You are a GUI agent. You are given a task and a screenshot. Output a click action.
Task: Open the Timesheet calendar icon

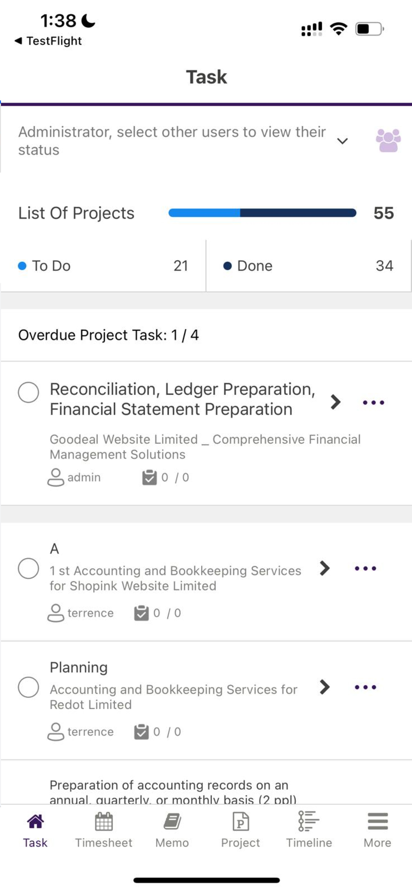point(104,821)
